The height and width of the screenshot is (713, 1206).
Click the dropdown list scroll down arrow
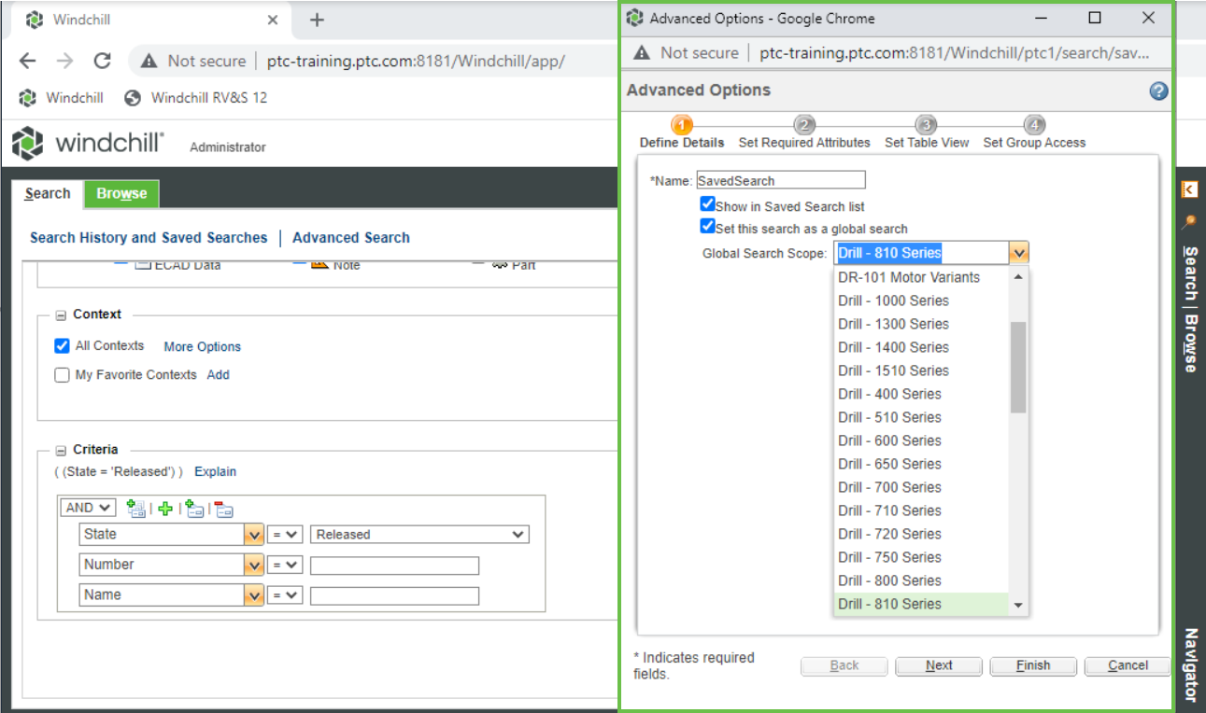click(1018, 606)
